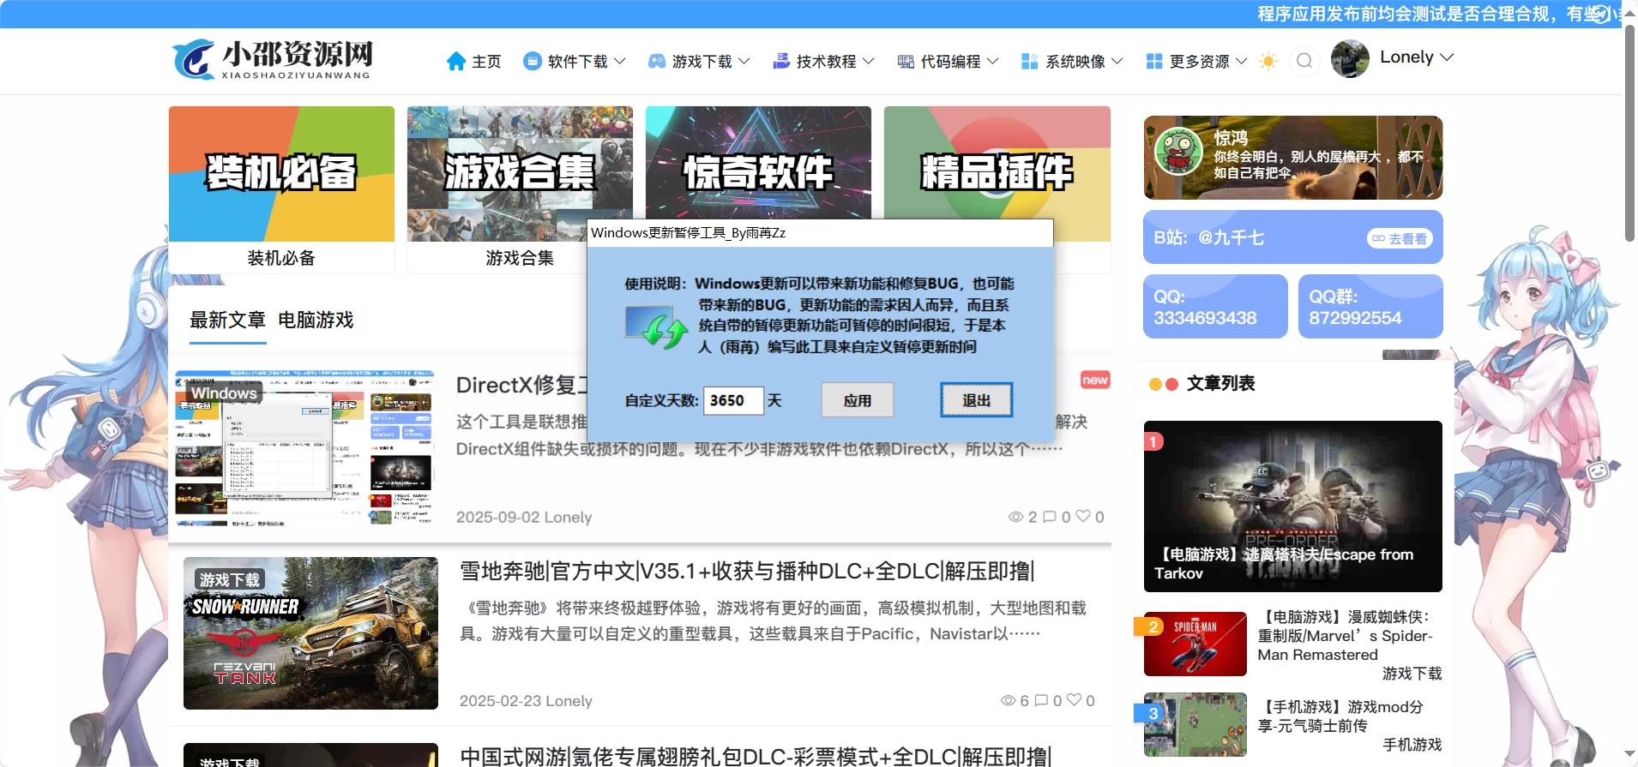Open the 逃离塔科夫 Escape from Tarkov thumbnail
This screenshot has width=1638, height=767.
1293,506
